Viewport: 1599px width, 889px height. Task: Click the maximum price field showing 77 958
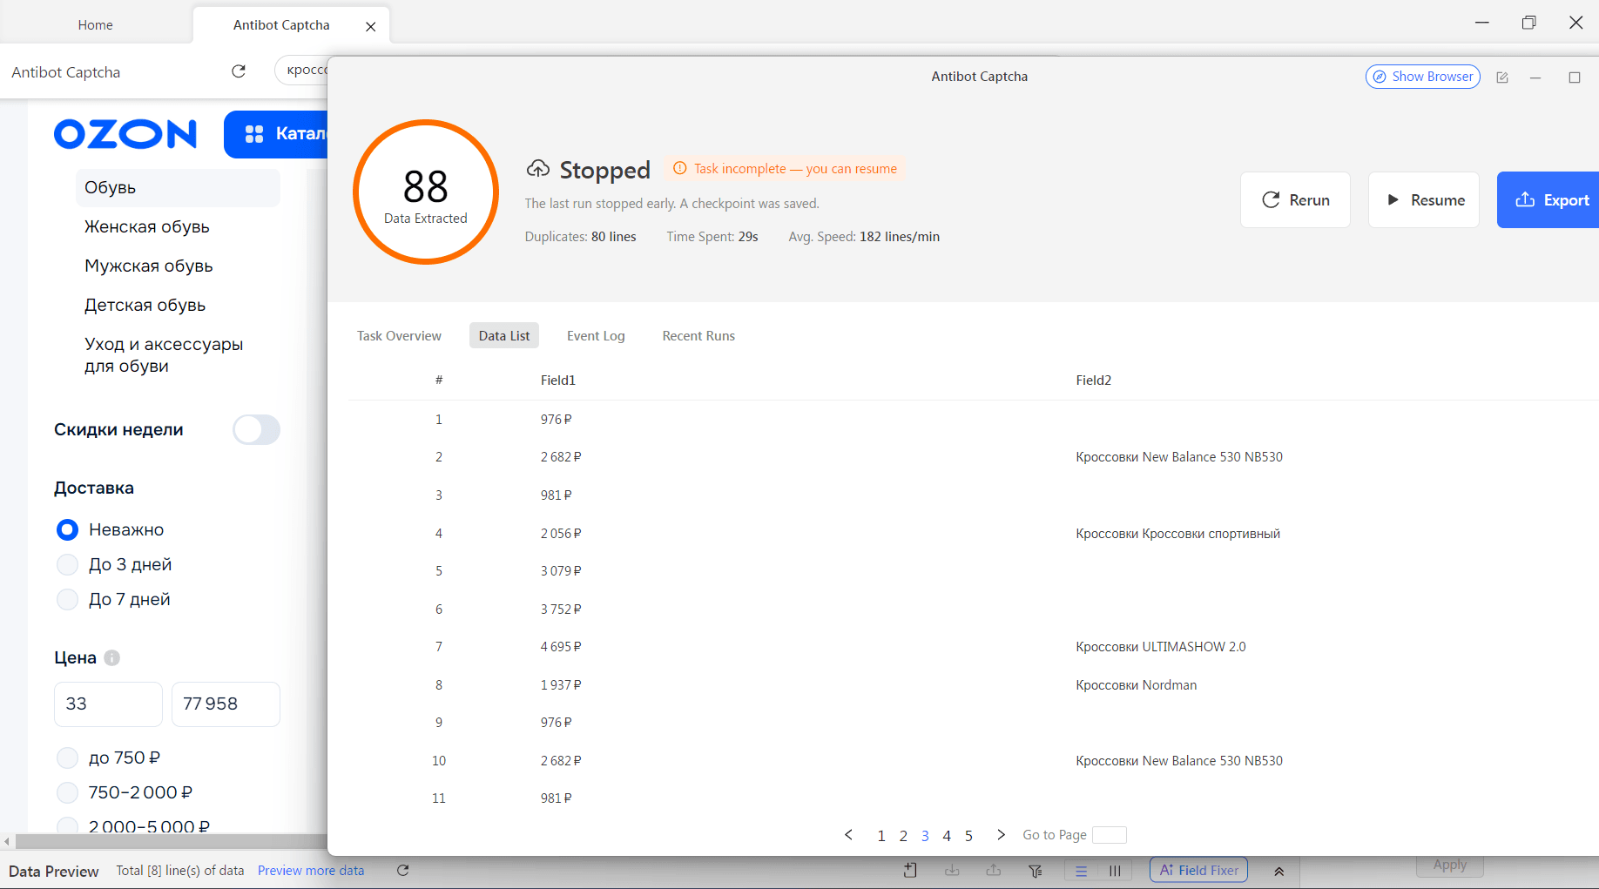pyautogui.click(x=226, y=704)
